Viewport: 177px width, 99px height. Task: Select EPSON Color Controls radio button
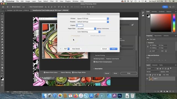click(89, 36)
